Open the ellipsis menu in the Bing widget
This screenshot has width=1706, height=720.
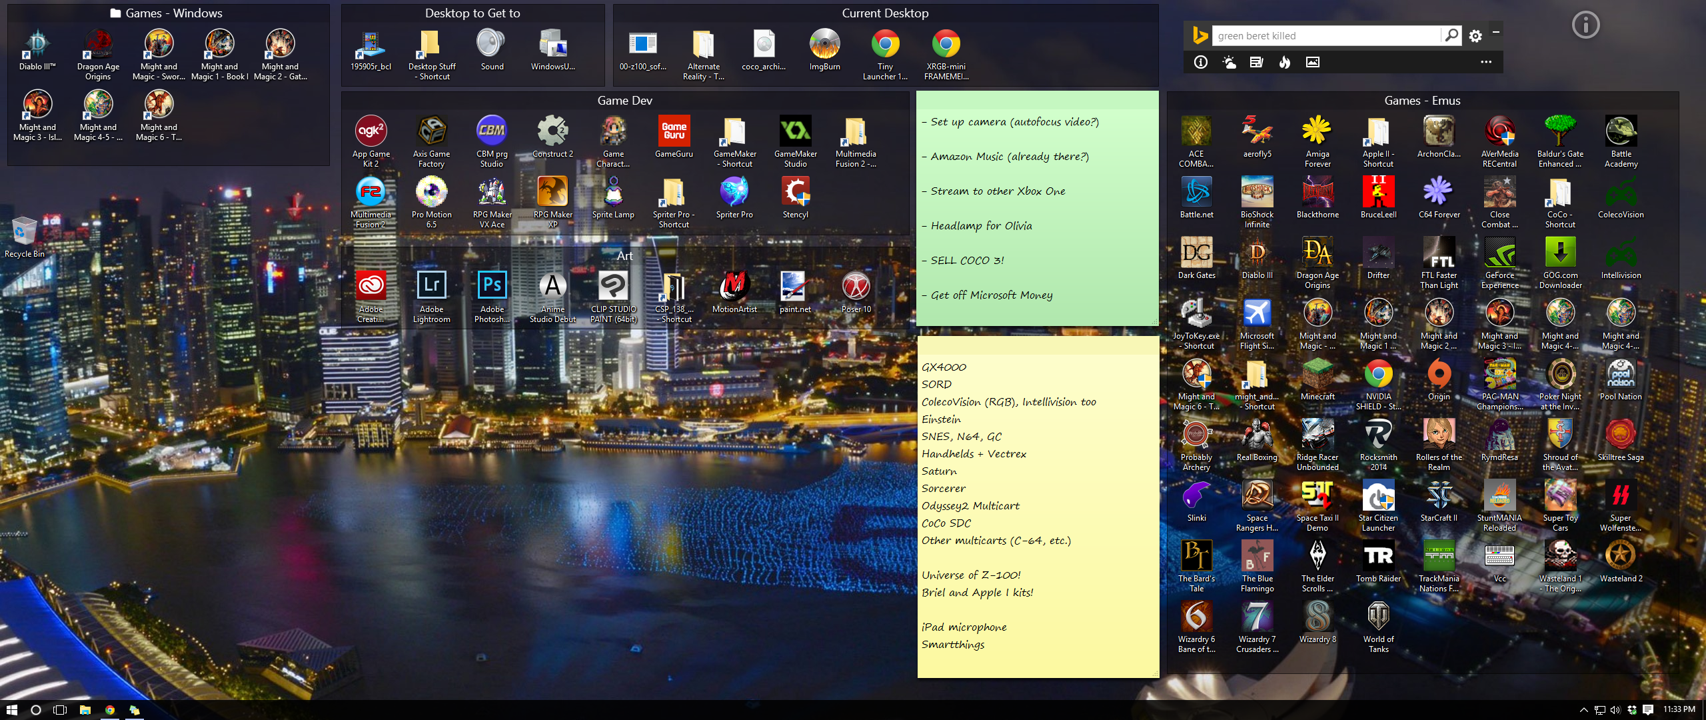(1486, 62)
